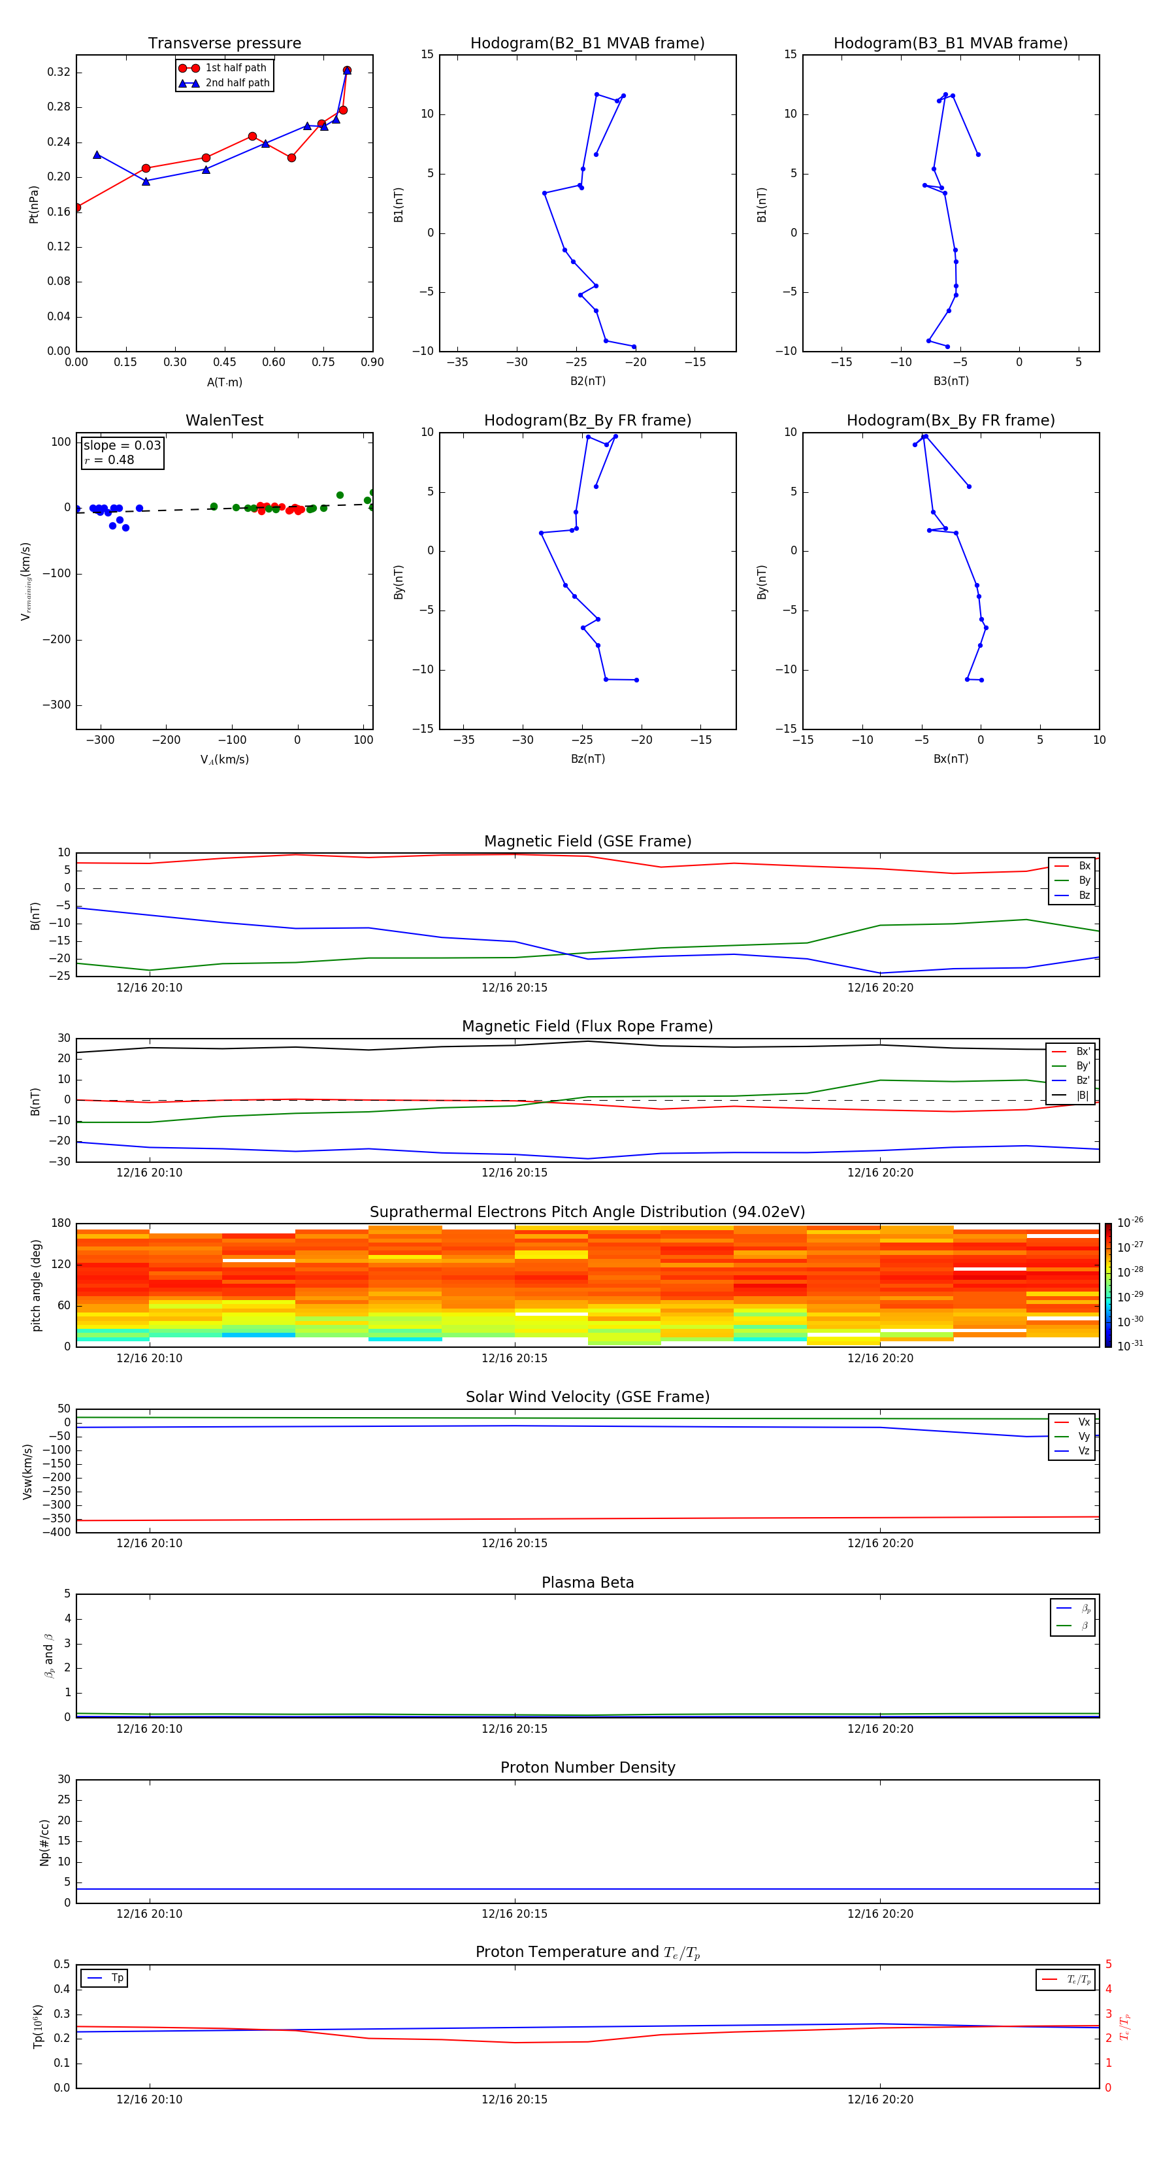Click the "slope = 0.03" annotation
This screenshot has height=2157, width=1176.
pyautogui.click(x=122, y=446)
